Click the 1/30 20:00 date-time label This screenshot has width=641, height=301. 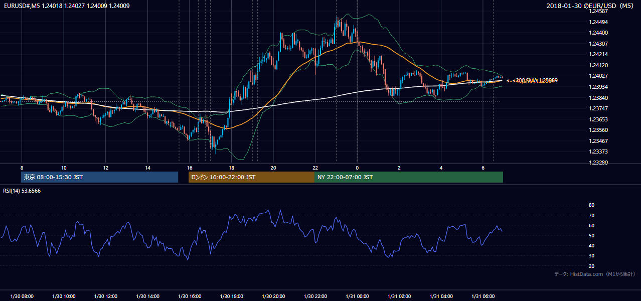pyautogui.click(x=273, y=296)
